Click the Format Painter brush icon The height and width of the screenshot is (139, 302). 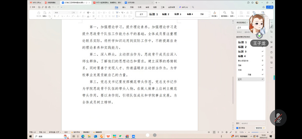pos(39,14)
